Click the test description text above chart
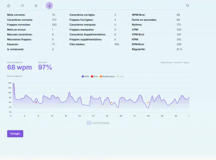This screenshot has width=216, height=160. [175, 62]
